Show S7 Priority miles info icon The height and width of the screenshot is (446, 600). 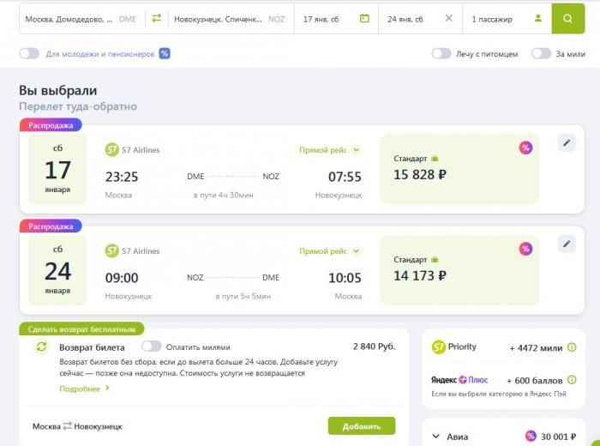(x=572, y=347)
